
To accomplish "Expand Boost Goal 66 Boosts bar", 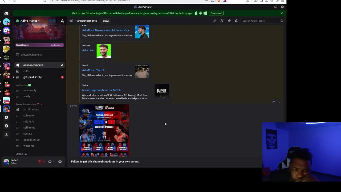I will [39, 45].
